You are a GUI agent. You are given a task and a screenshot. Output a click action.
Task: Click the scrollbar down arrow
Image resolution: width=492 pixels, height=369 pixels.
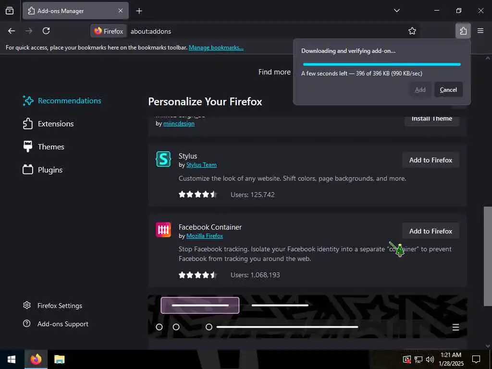tap(488, 346)
